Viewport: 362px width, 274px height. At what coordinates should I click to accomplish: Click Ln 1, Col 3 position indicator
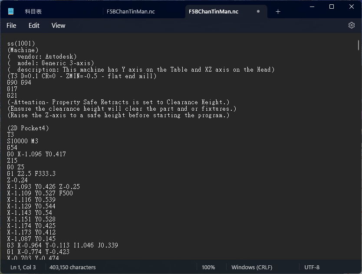click(x=23, y=267)
